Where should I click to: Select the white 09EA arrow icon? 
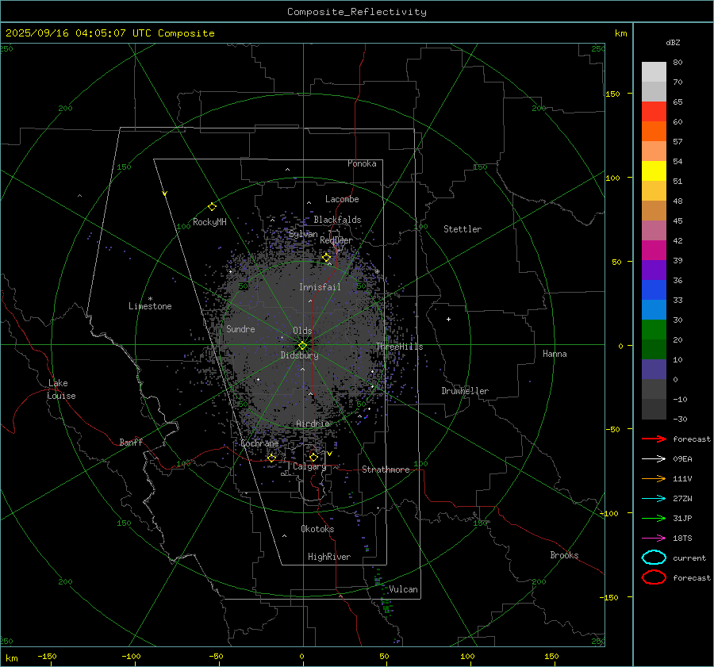tap(654, 459)
